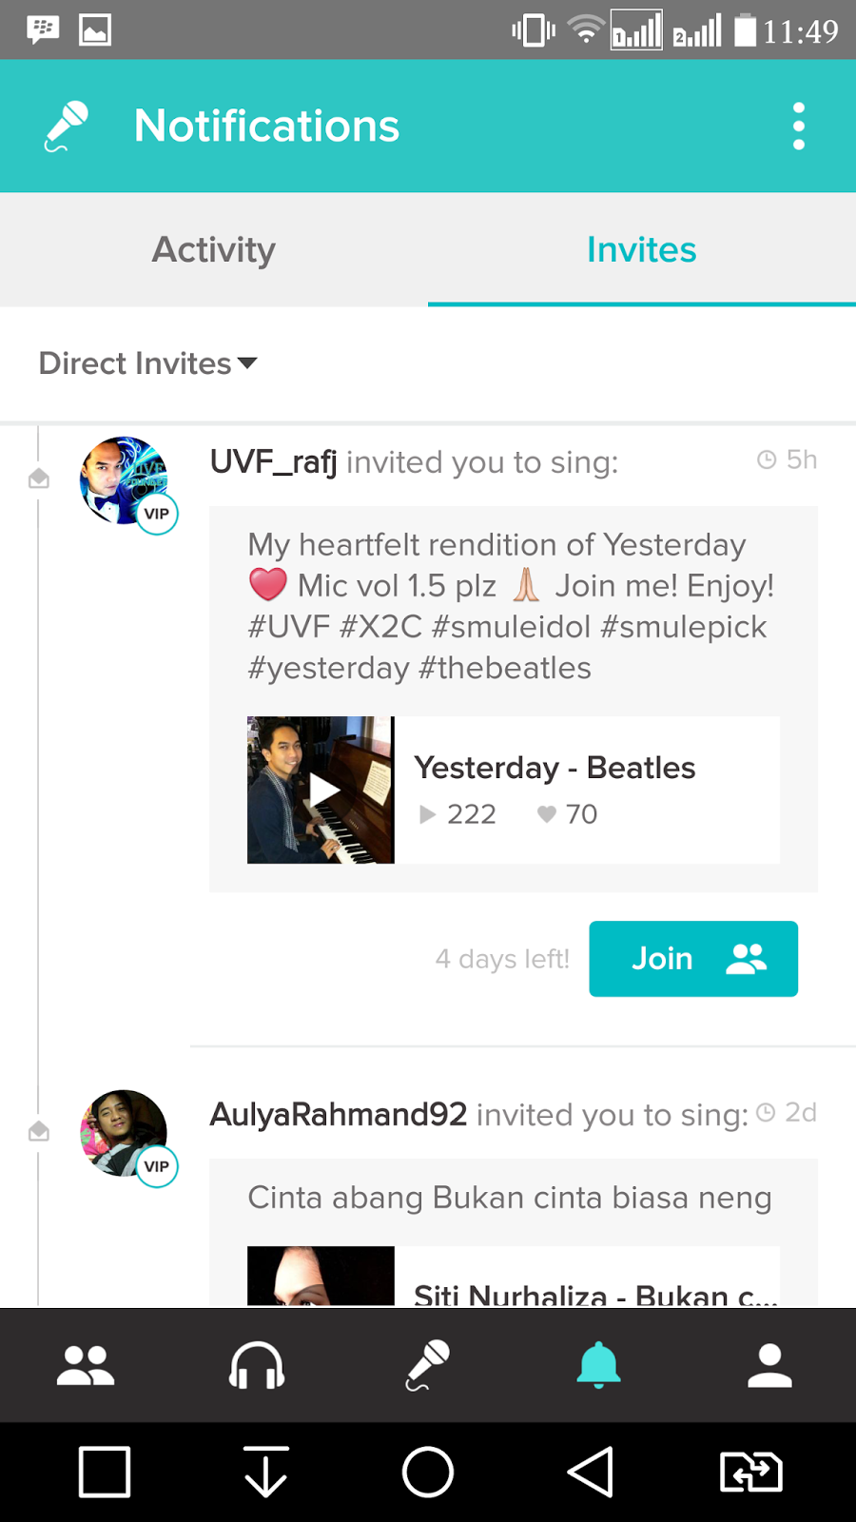Open UVF_rafj username link
856x1522 pixels.
[x=274, y=462]
